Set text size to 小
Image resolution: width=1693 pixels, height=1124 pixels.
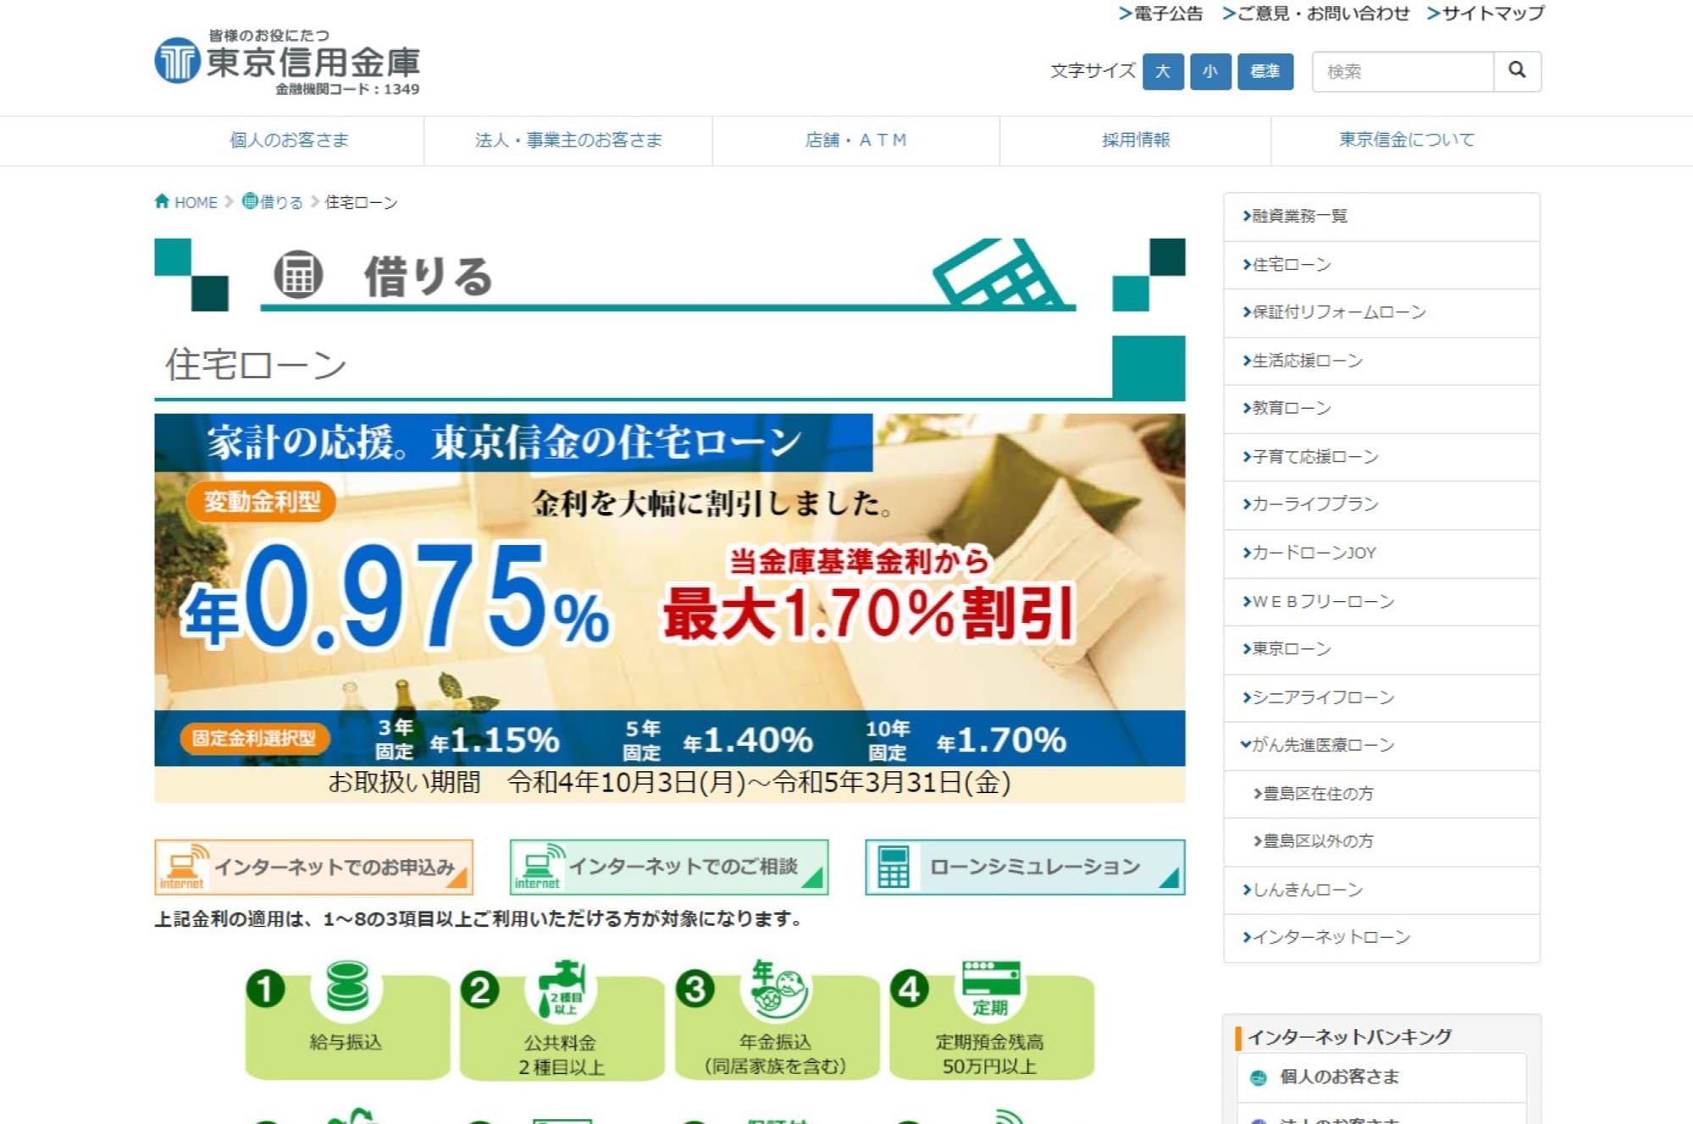coord(1210,71)
